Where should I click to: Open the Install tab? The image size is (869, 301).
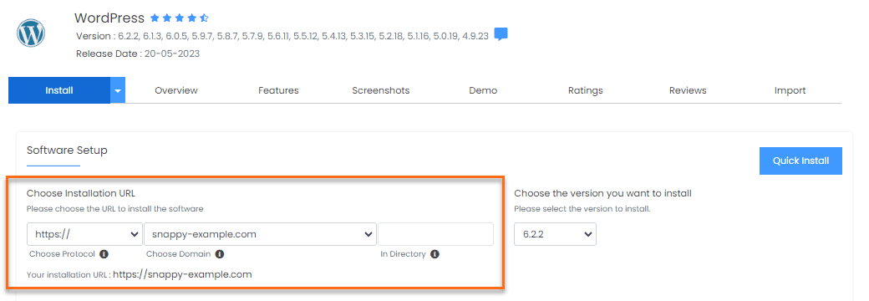[x=59, y=90]
